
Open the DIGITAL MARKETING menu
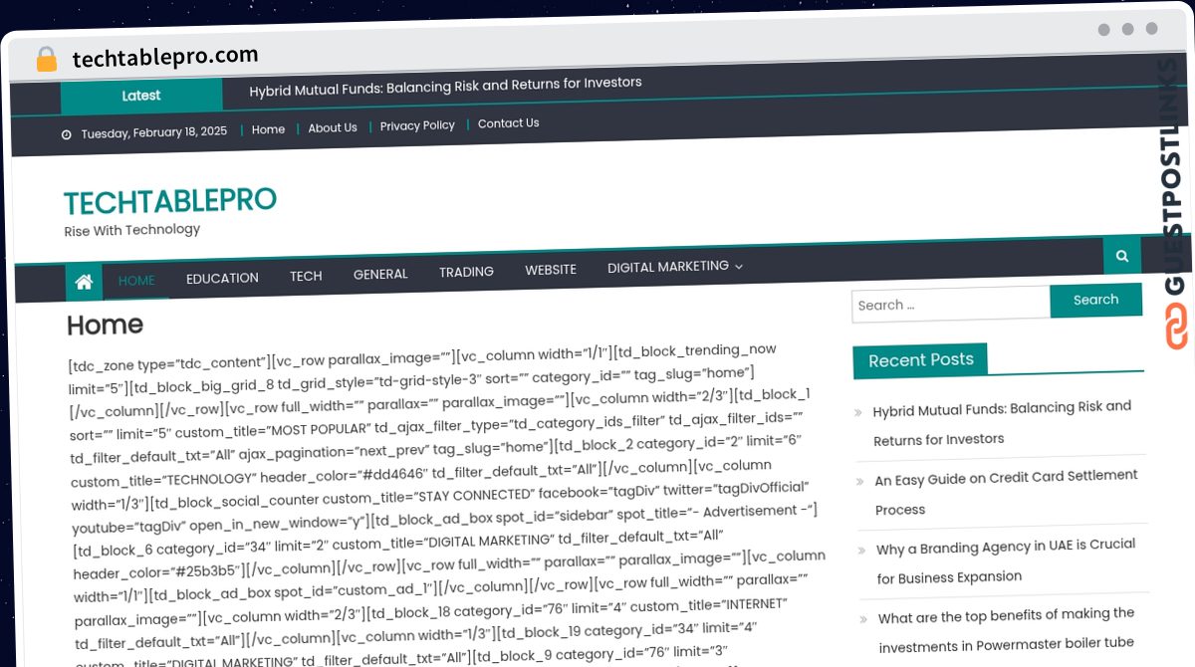[x=668, y=267]
